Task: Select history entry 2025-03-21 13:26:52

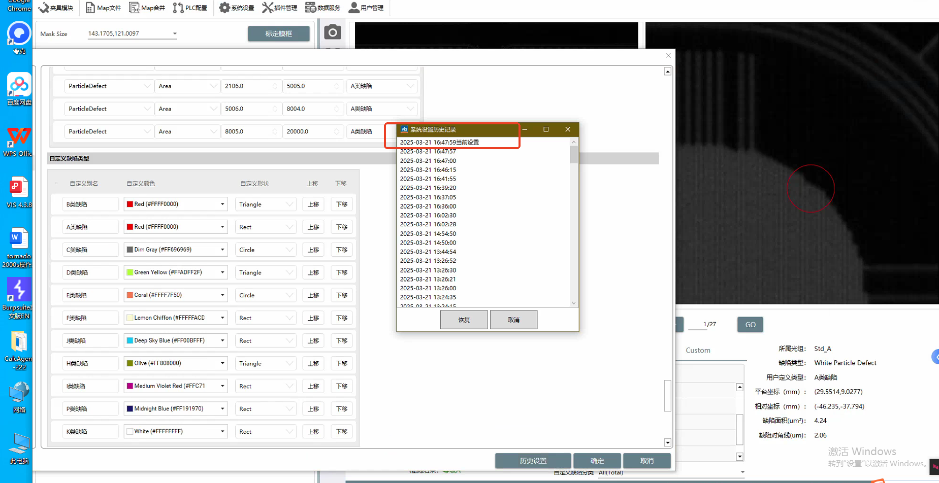Action: (x=428, y=261)
